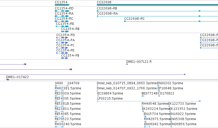Click transcript CG1354-RB label
This screenshot has height=128, width=218.
[x=70, y=29]
